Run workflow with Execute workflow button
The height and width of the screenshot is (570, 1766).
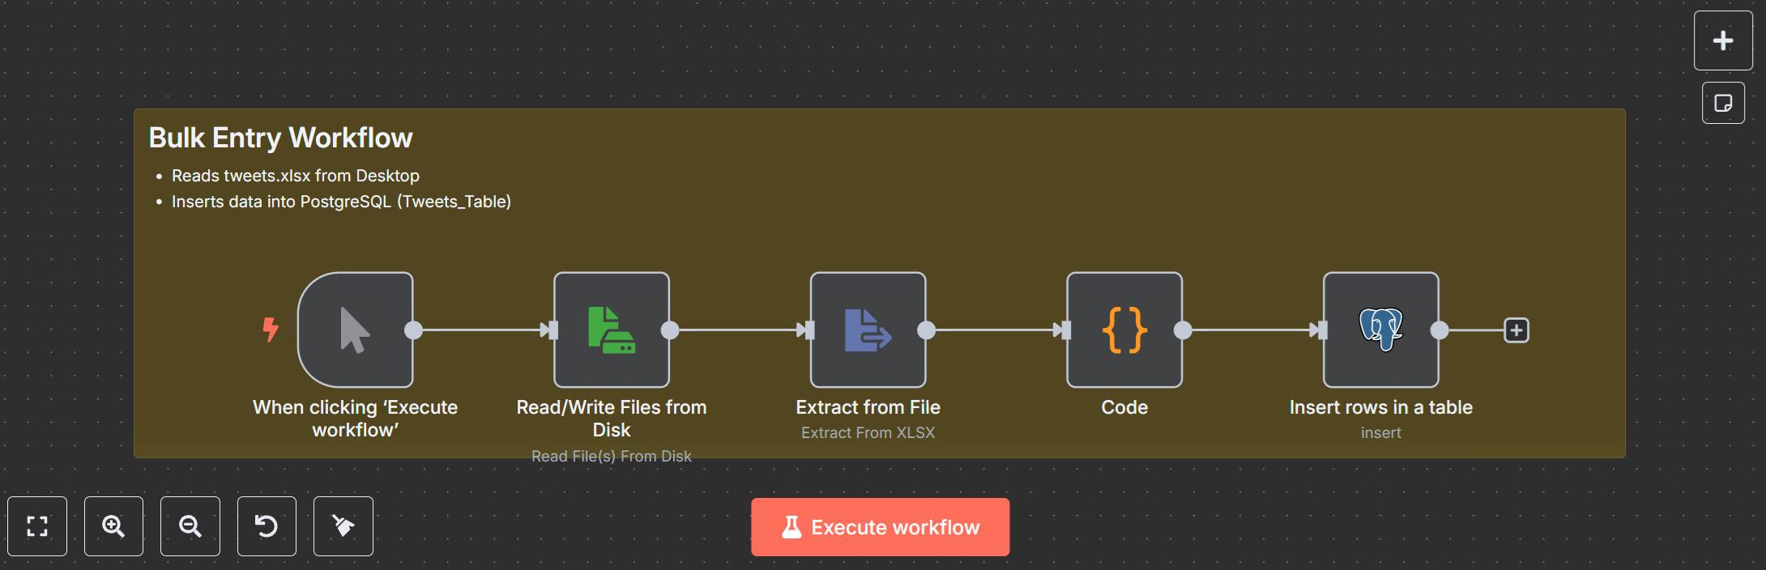pos(881,527)
